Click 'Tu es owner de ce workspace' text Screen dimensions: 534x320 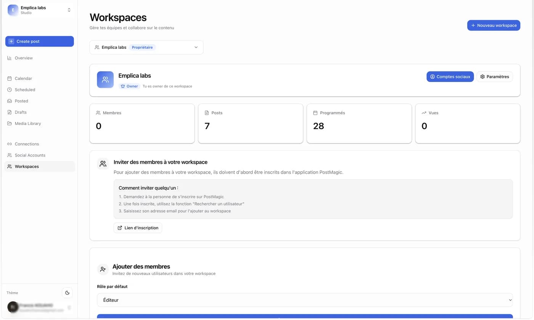coord(167,86)
